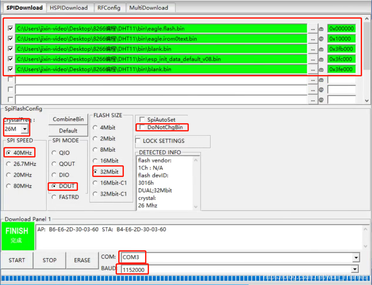Open the CrystalFreq 26M dropdown
This screenshot has width=372, height=285.
25,129
